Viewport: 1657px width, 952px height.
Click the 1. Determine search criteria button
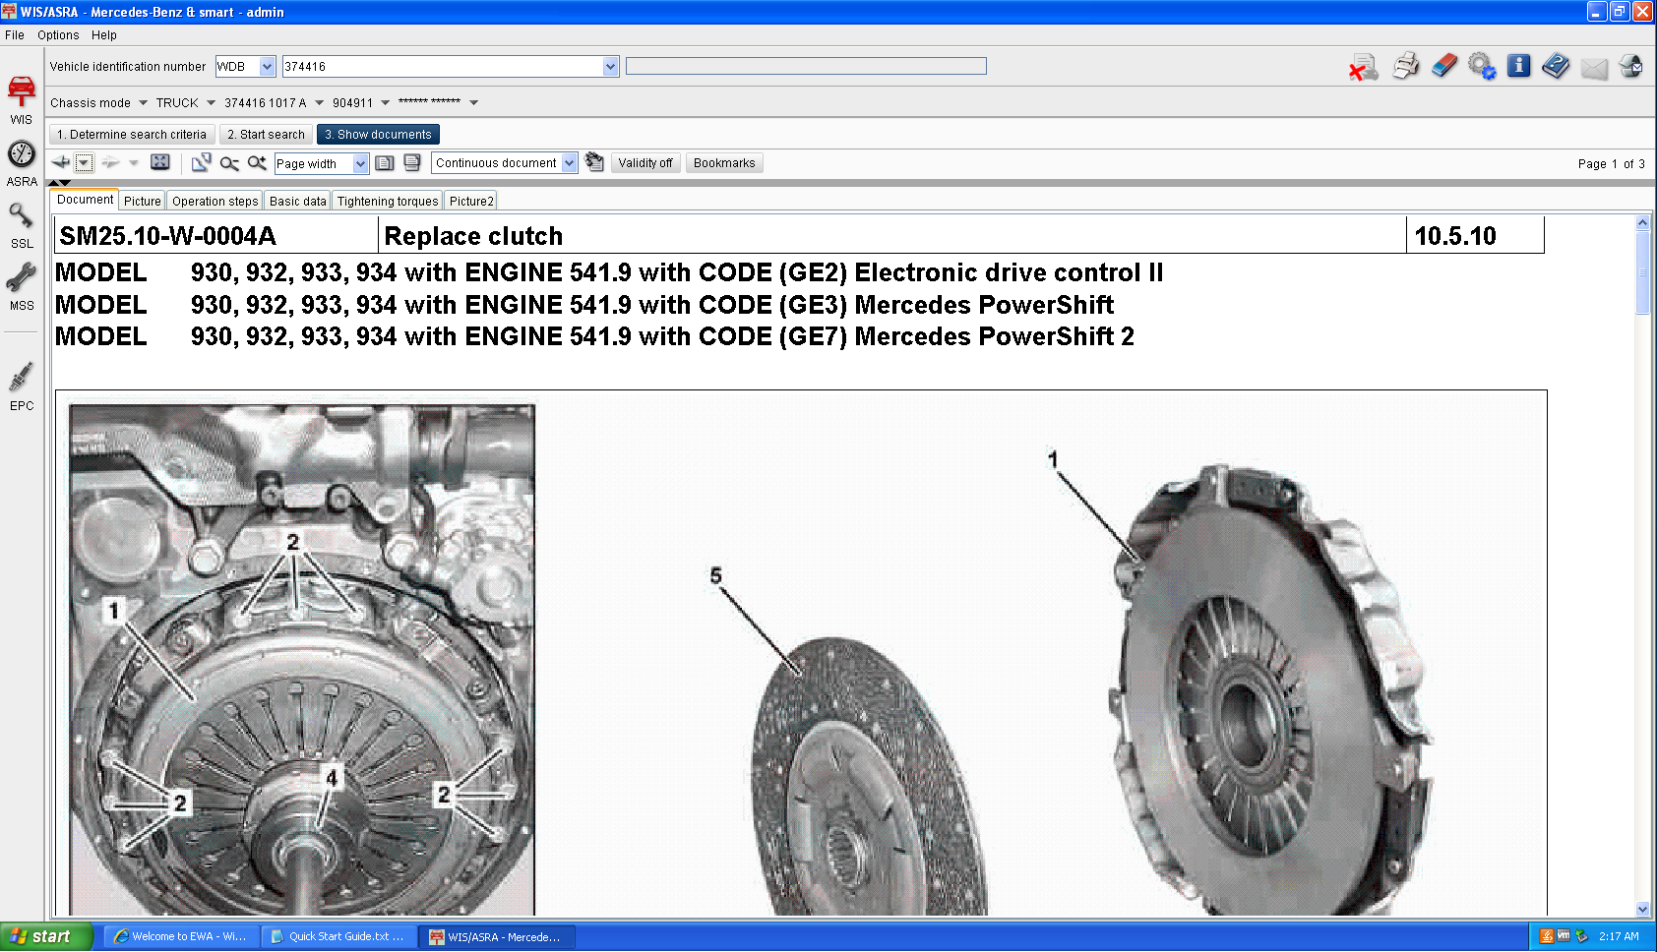132,135
